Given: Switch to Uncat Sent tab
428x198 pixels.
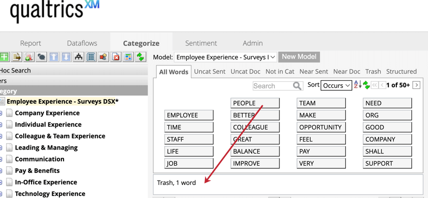Looking at the screenshot, I should [209, 72].
